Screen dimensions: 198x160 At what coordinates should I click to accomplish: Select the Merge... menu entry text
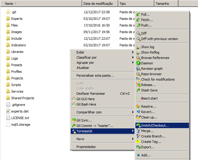point(147,131)
